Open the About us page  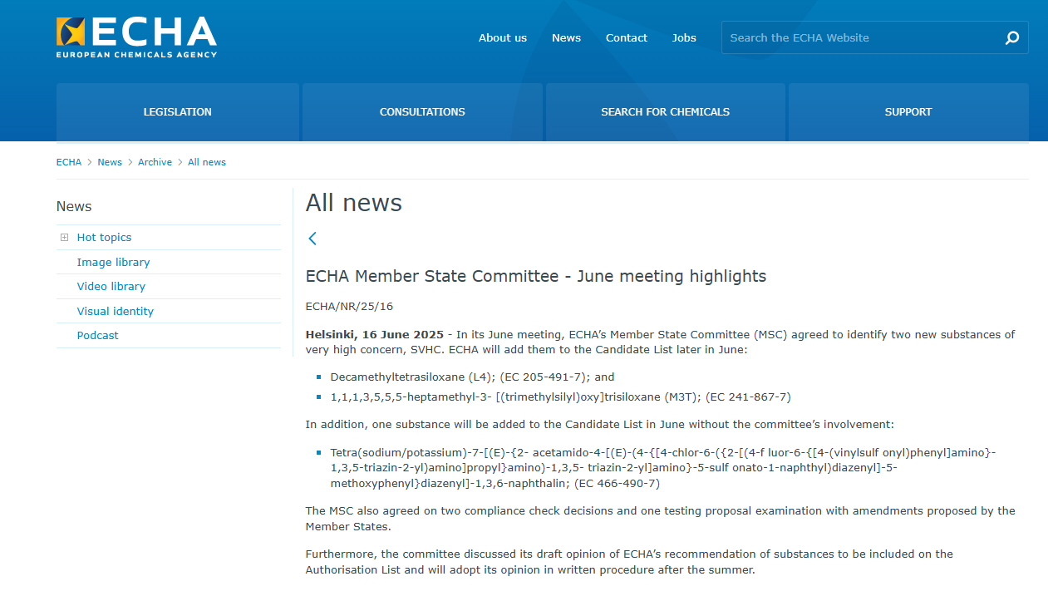[502, 37]
